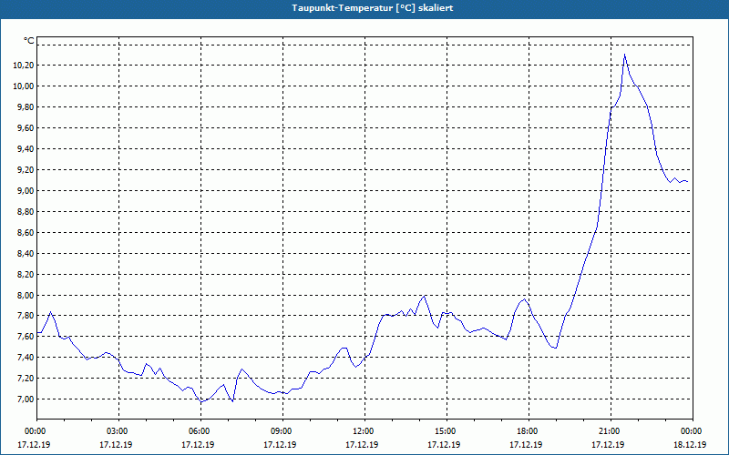Select the '06:00' time label

[x=199, y=431]
